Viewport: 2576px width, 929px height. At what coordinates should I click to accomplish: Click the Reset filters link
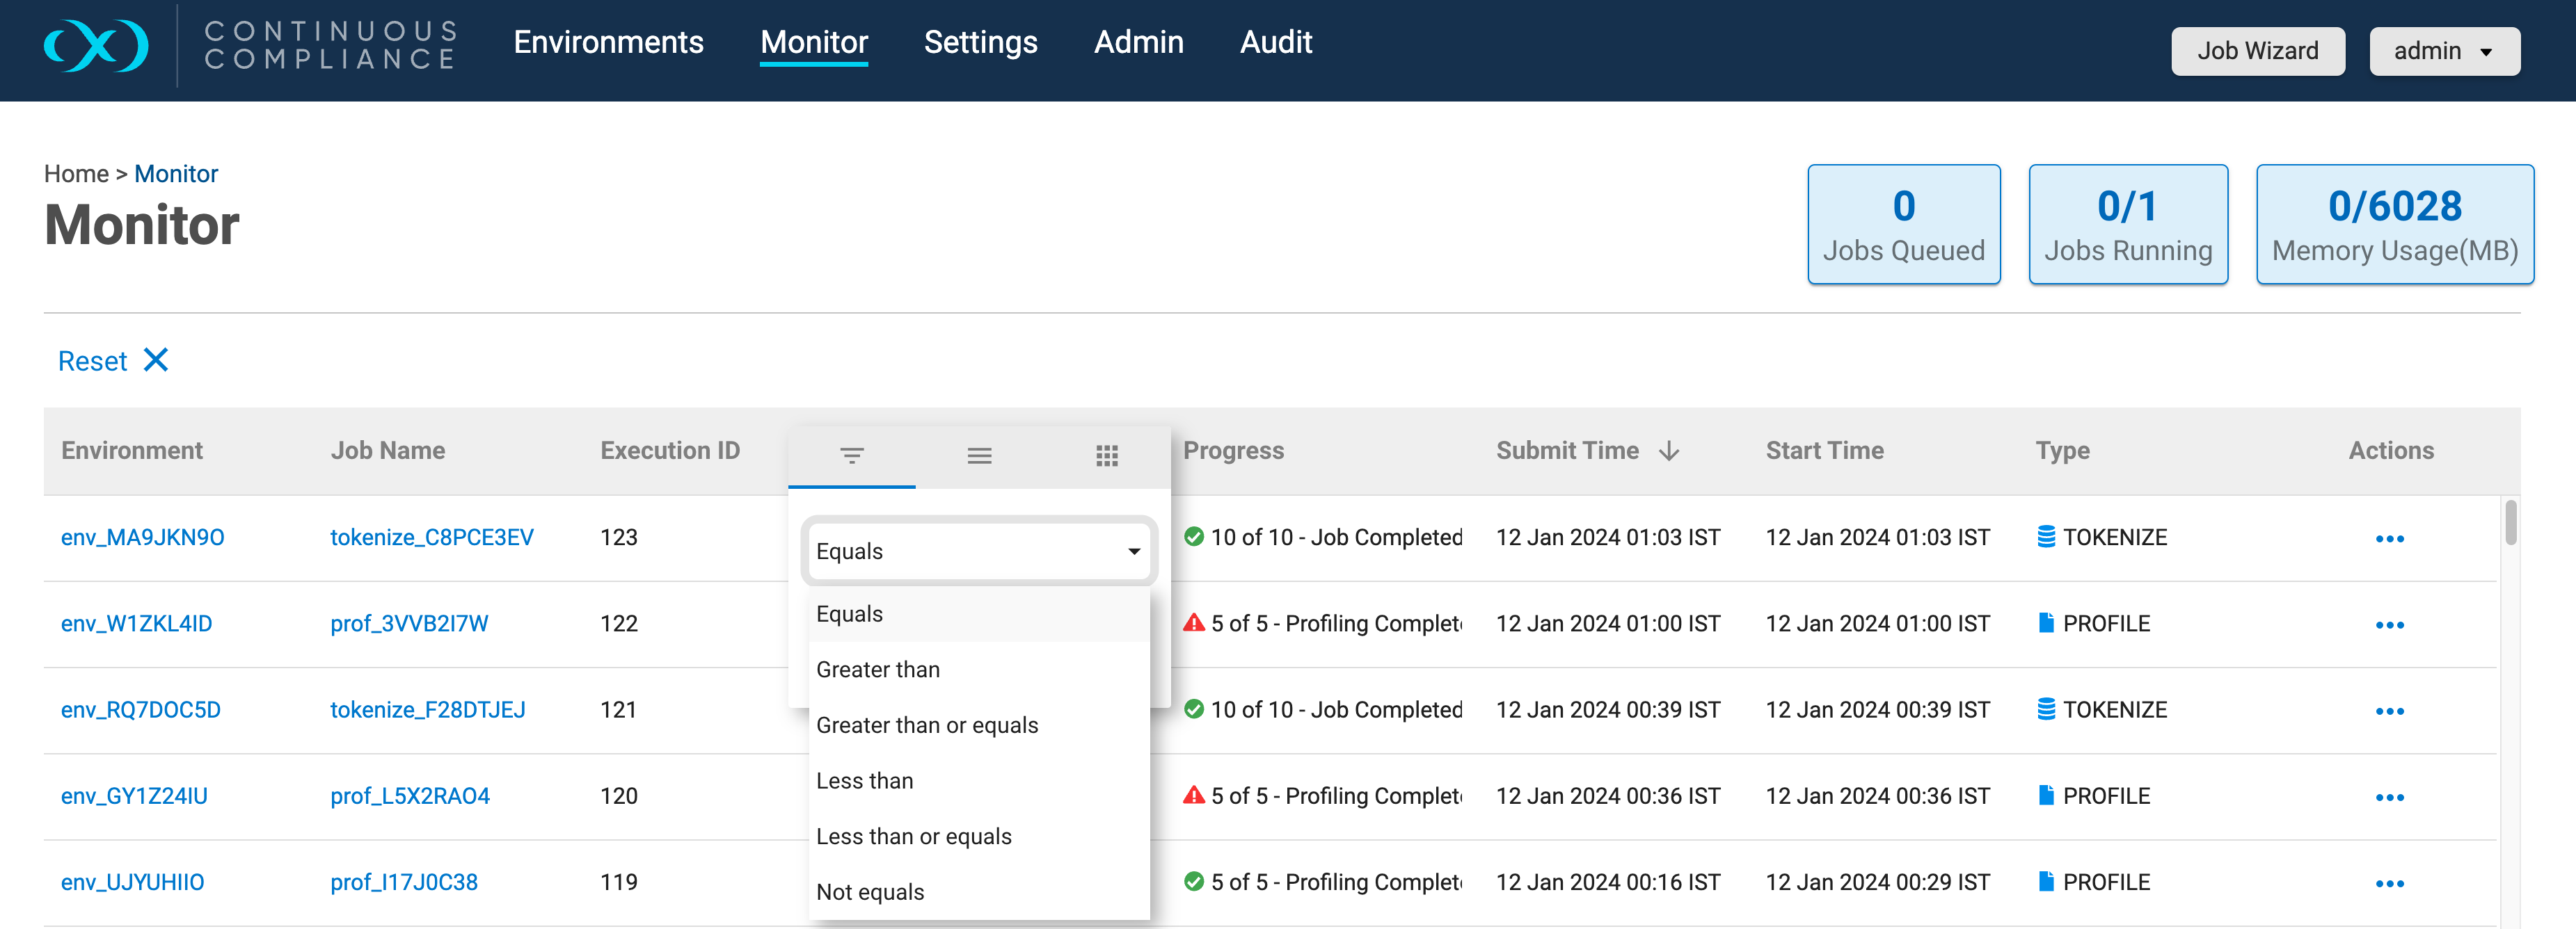tap(92, 361)
